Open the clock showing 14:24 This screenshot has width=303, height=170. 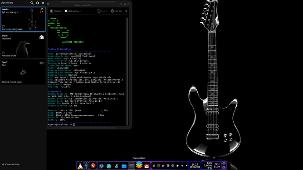point(195,166)
